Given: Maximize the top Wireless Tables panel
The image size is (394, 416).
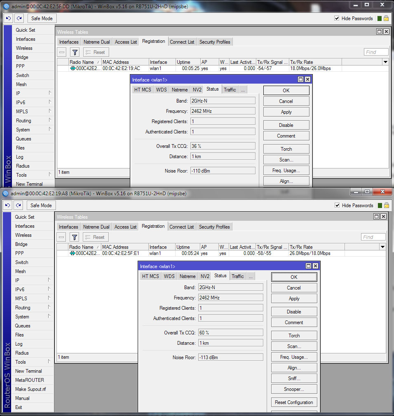Looking at the screenshot, I should click(380, 32).
